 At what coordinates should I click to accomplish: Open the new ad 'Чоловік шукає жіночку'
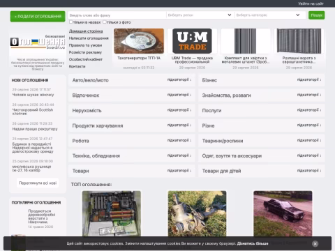[33, 95]
